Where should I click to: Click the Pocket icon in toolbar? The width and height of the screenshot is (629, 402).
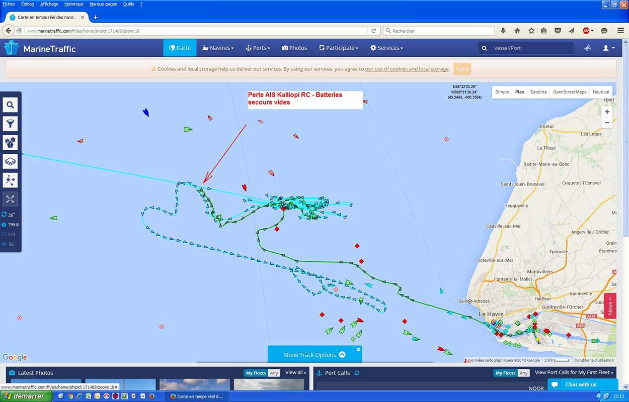coord(558,31)
